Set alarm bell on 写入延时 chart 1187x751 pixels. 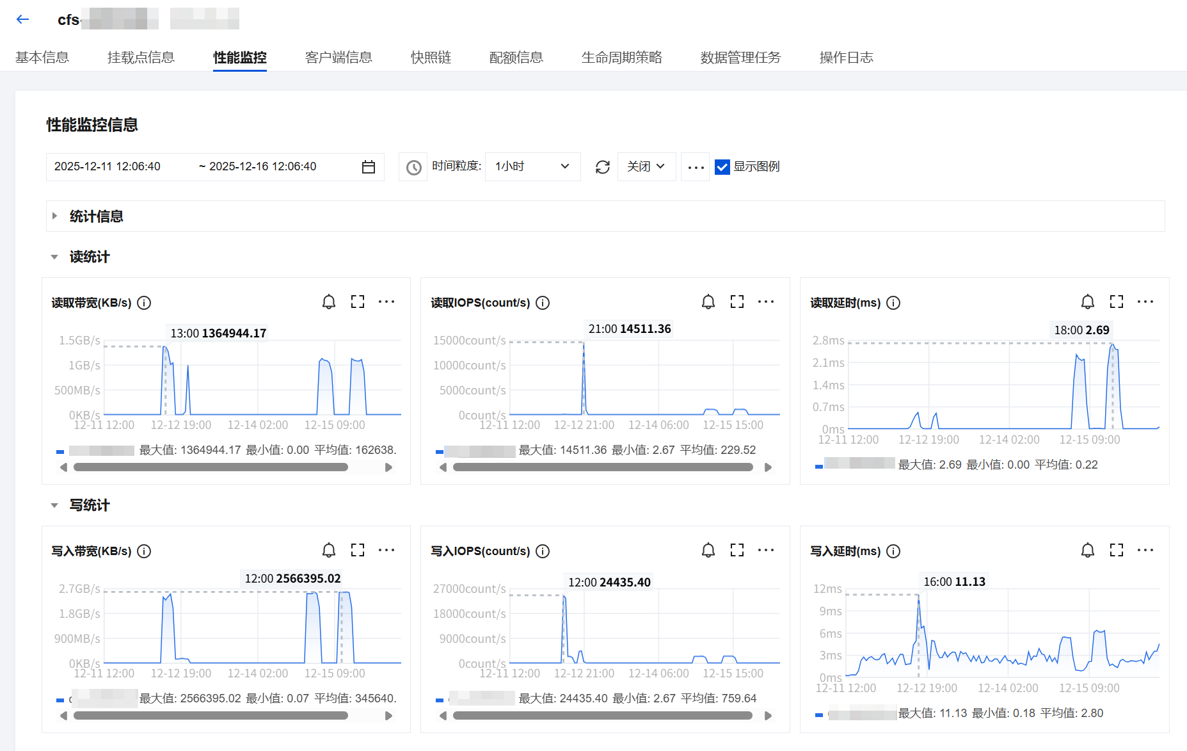point(1087,550)
